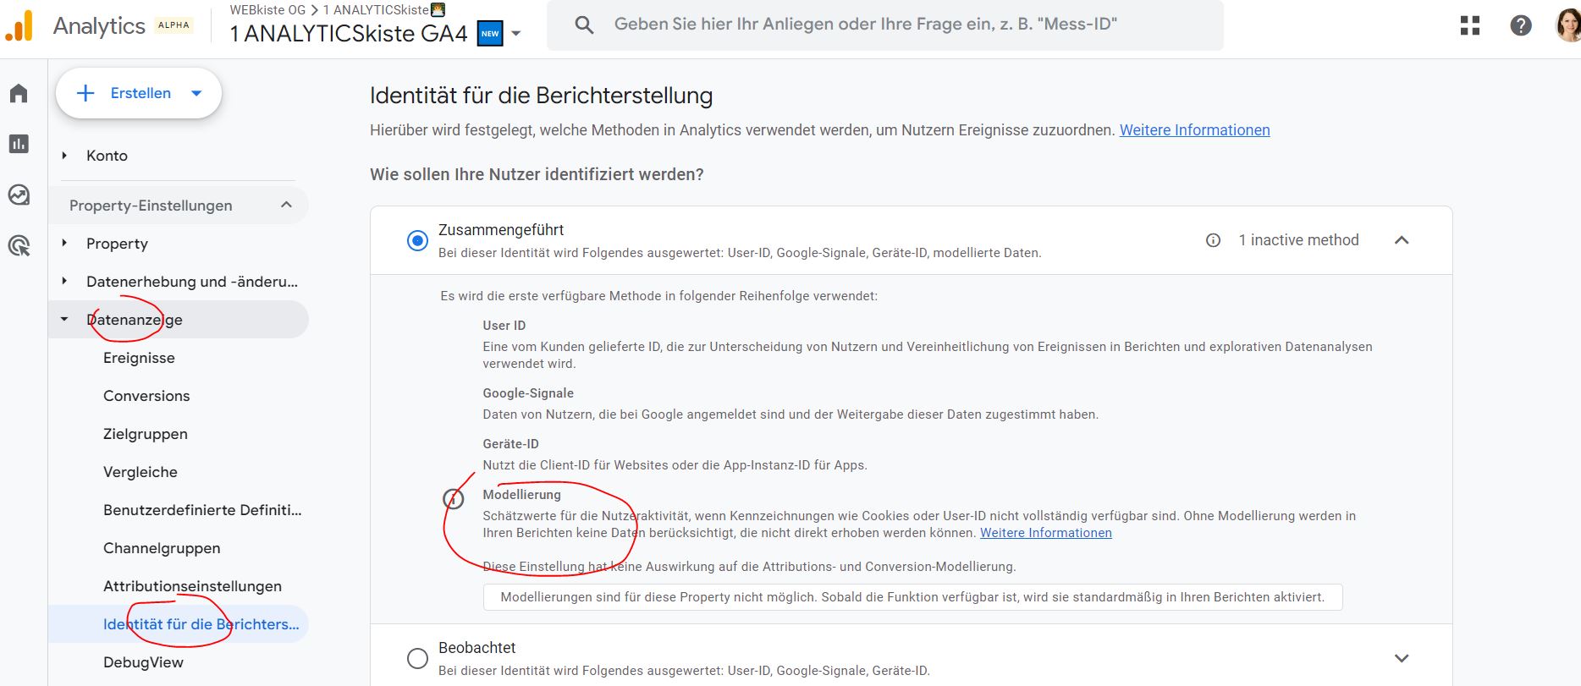Viewport: 1581px width, 686px height.
Task: Expand the Property tree item
Action: (64, 244)
